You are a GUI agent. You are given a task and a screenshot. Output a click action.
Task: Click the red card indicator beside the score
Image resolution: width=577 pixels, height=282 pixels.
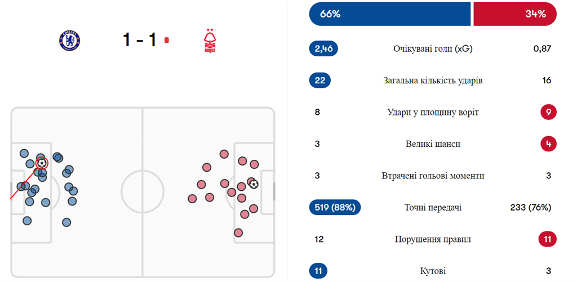pos(166,40)
